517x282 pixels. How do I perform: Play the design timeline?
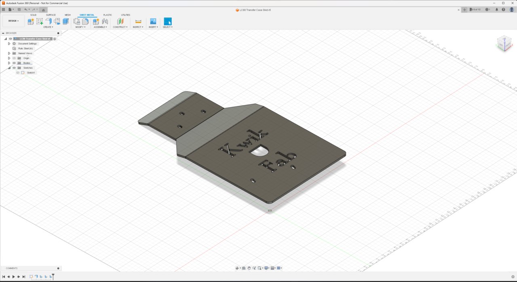click(x=13, y=277)
